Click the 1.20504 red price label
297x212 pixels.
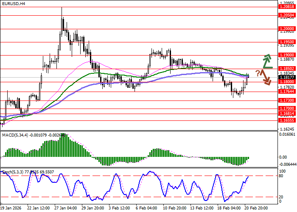click(x=287, y=15)
